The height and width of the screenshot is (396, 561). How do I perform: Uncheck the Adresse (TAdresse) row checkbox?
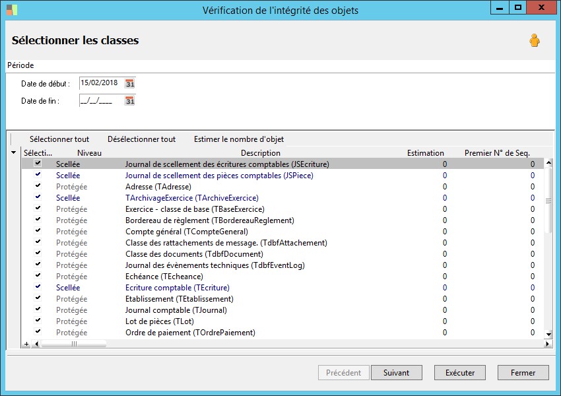coord(38,186)
